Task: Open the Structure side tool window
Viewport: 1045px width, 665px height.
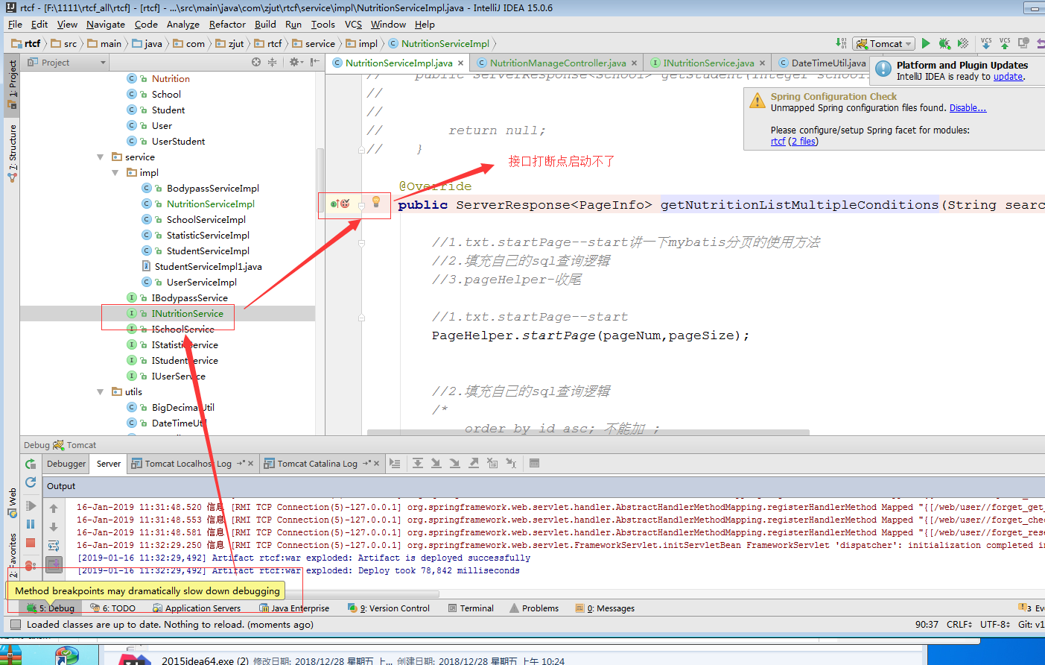Action: pyautogui.click(x=12, y=153)
